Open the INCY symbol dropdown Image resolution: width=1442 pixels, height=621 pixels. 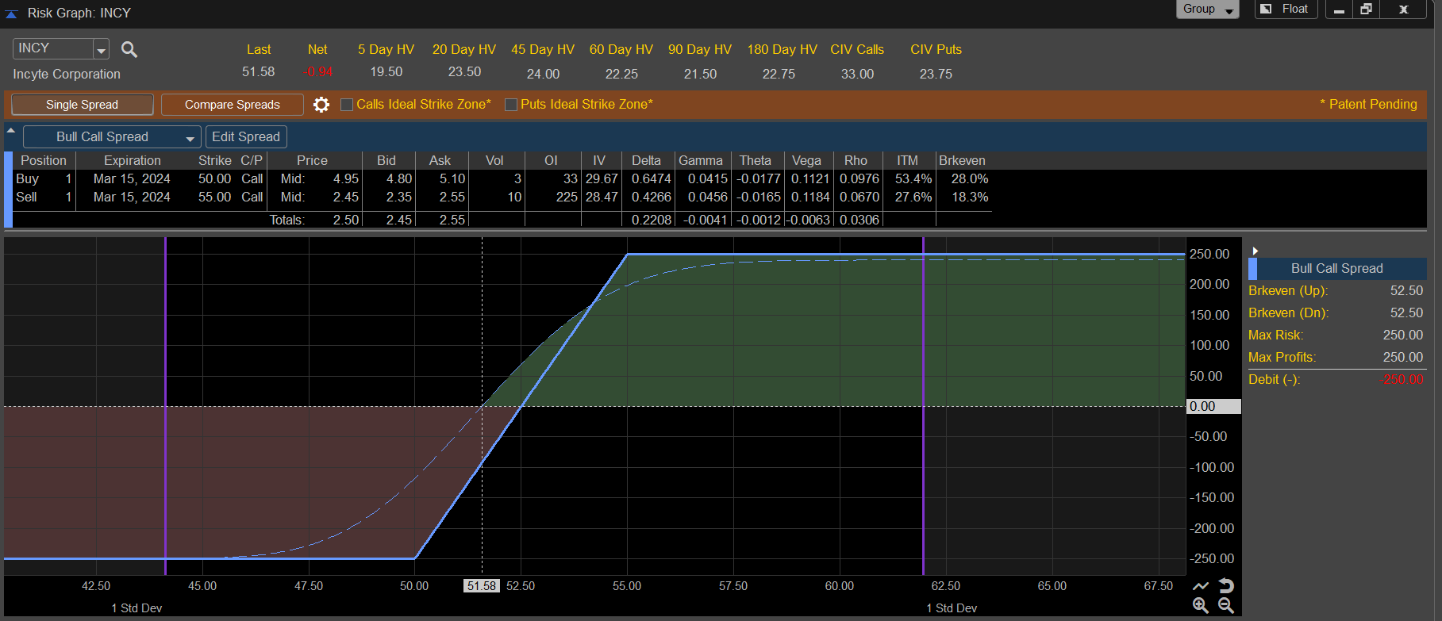pyautogui.click(x=101, y=49)
